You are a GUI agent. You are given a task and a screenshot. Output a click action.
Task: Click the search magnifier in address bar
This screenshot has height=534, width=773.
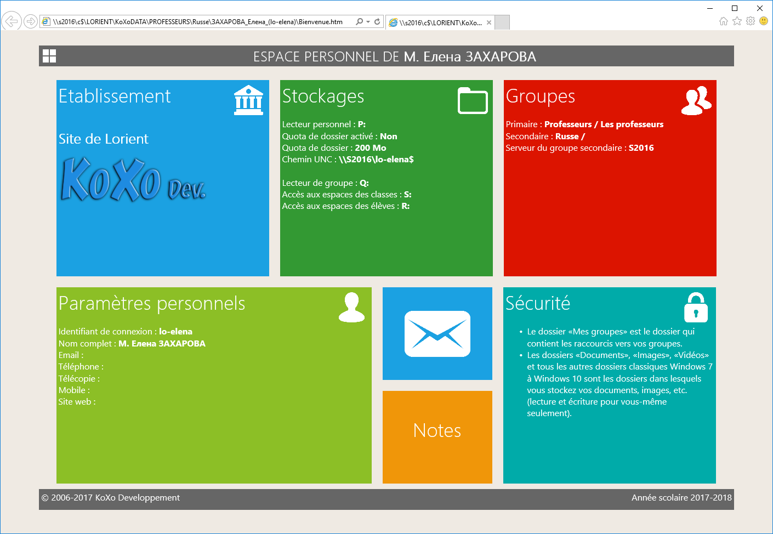tap(359, 22)
